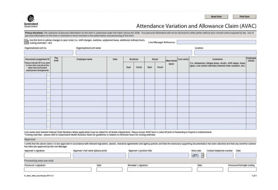Screen dimensions: 278x190
Task: Click first row Employee name cell
Action: pos(84,75)
